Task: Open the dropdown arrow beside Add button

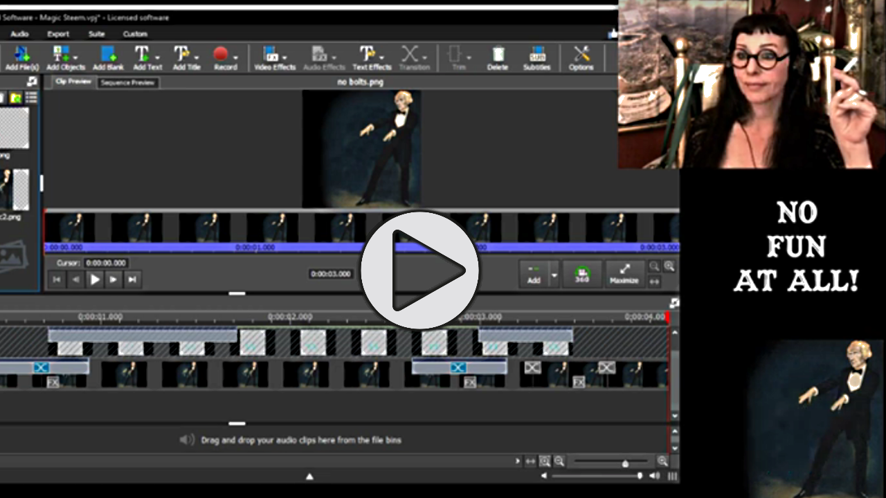Action: click(554, 275)
